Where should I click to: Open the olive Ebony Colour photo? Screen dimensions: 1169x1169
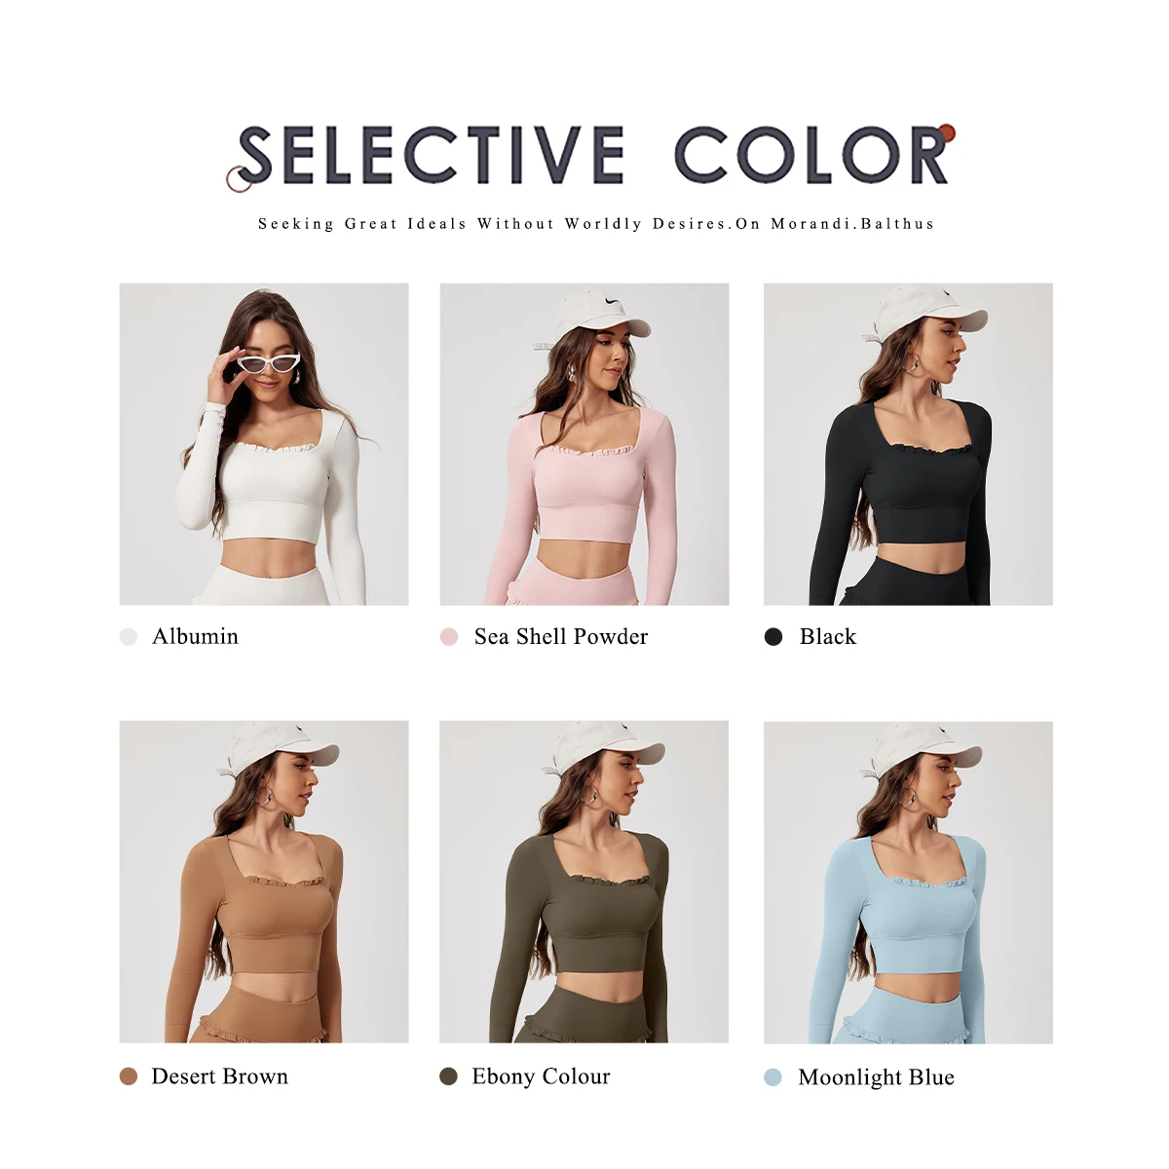[x=584, y=882]
